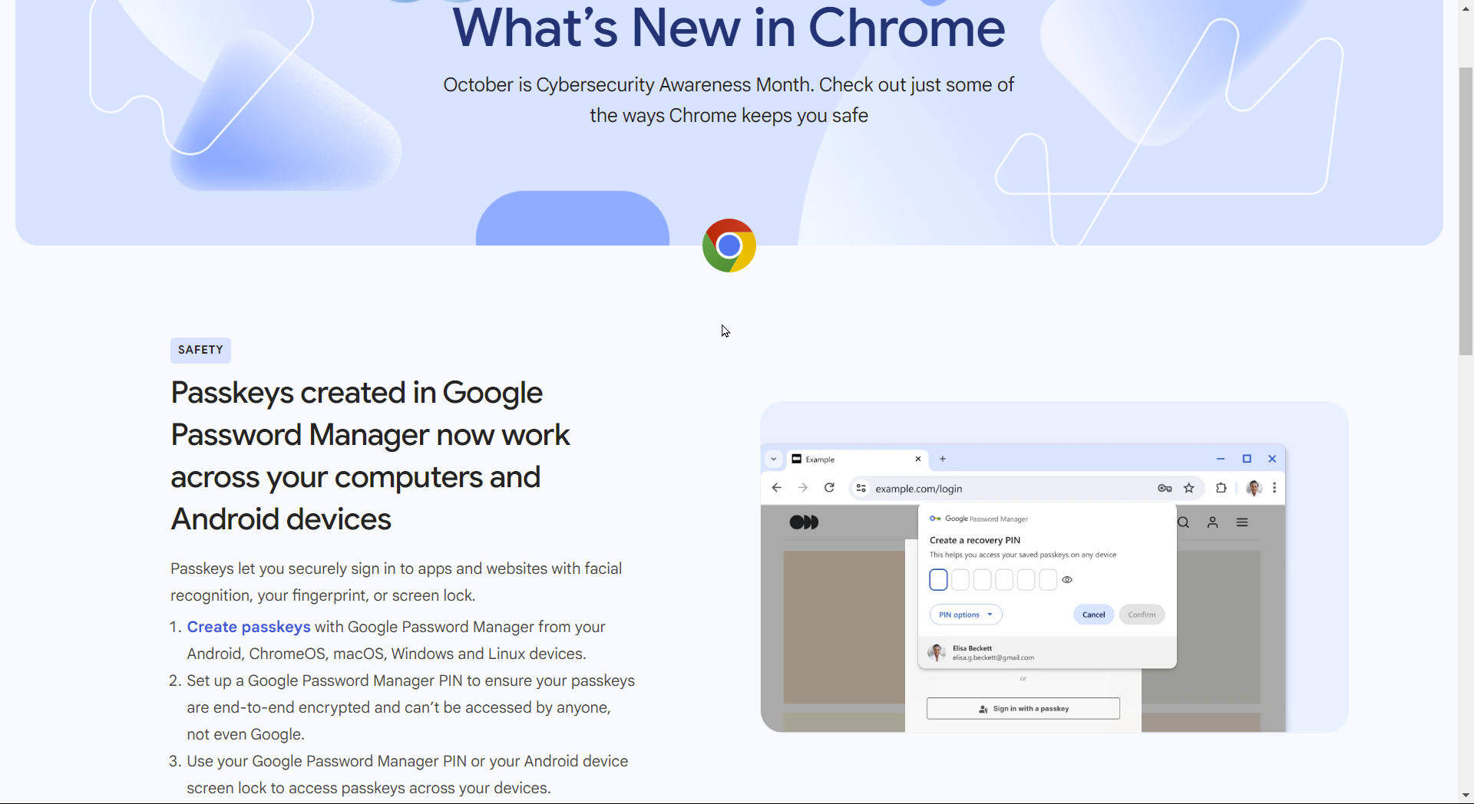Click the Confirm button in the PIN dialog
1474x804 pixels.
pos(1142,615)
